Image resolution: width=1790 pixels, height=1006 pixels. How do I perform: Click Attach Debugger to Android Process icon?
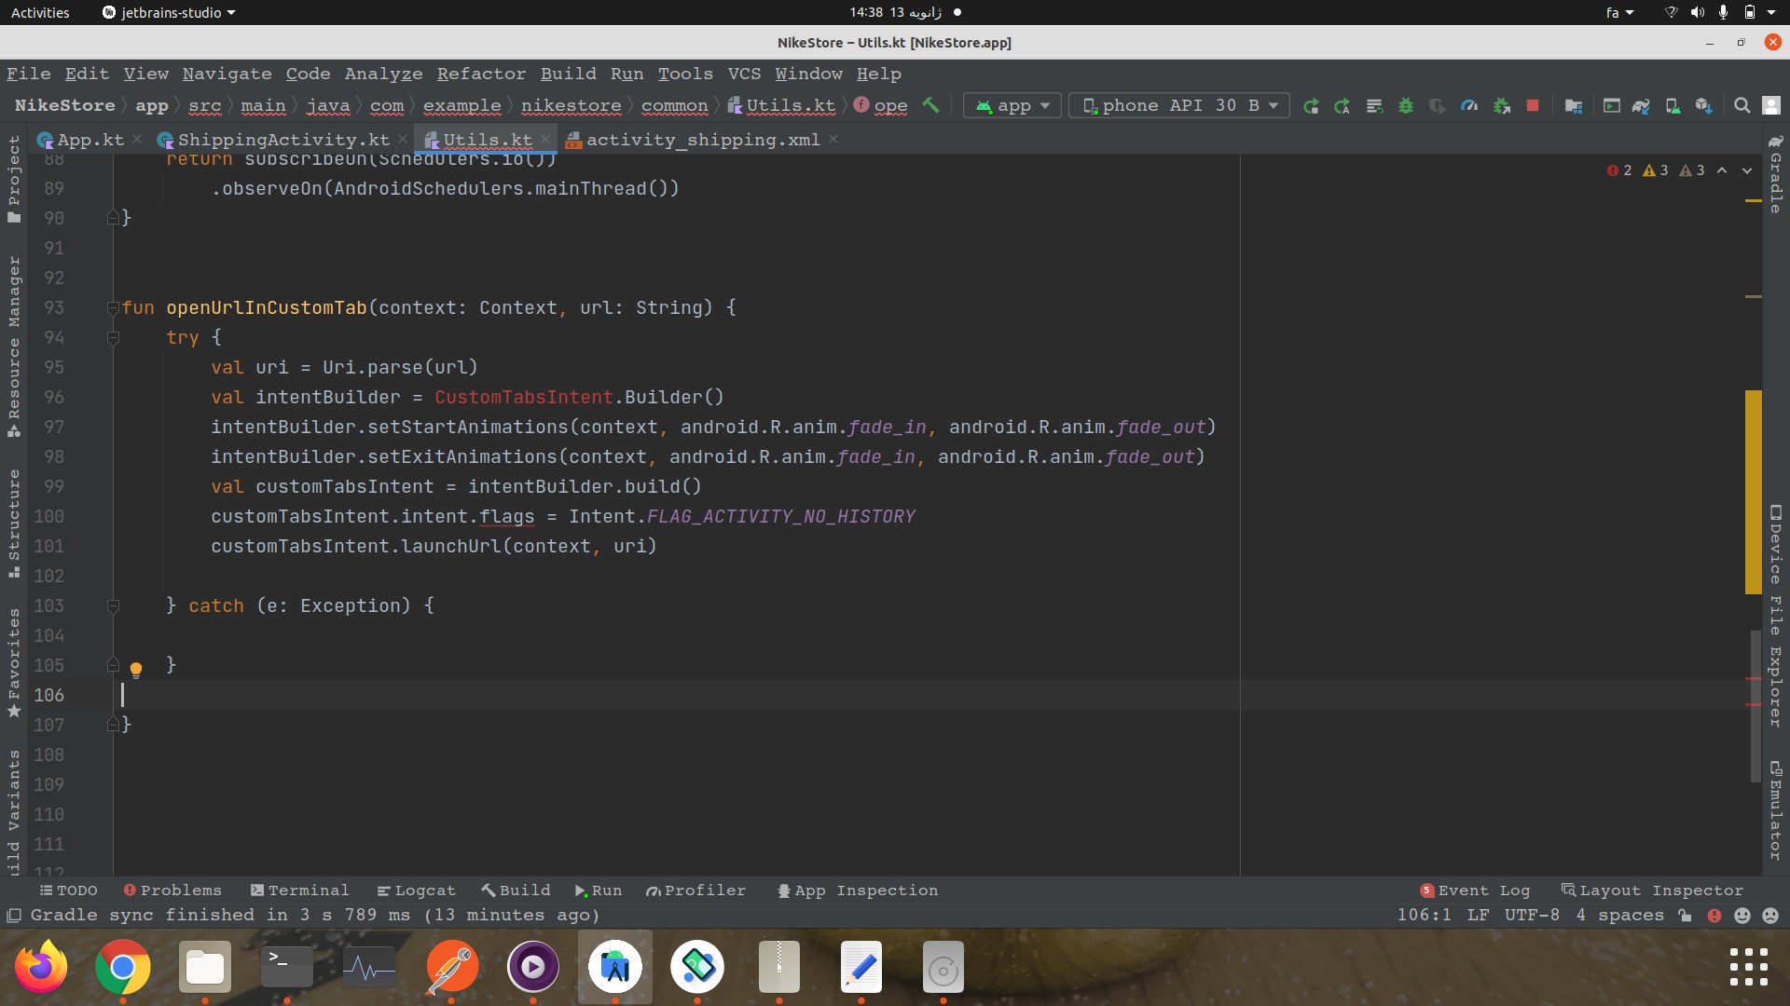coord(1501,106)
